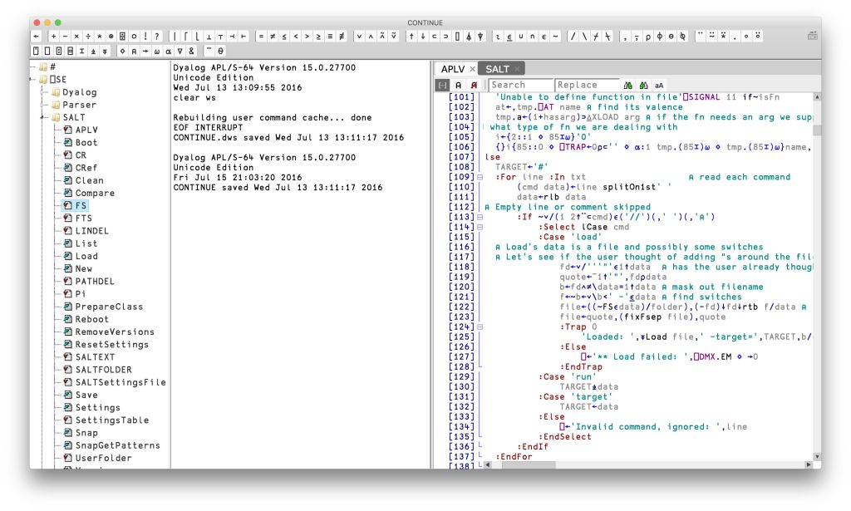
Task: Comment selected lines with lamp button
Action: click(459, 85)
